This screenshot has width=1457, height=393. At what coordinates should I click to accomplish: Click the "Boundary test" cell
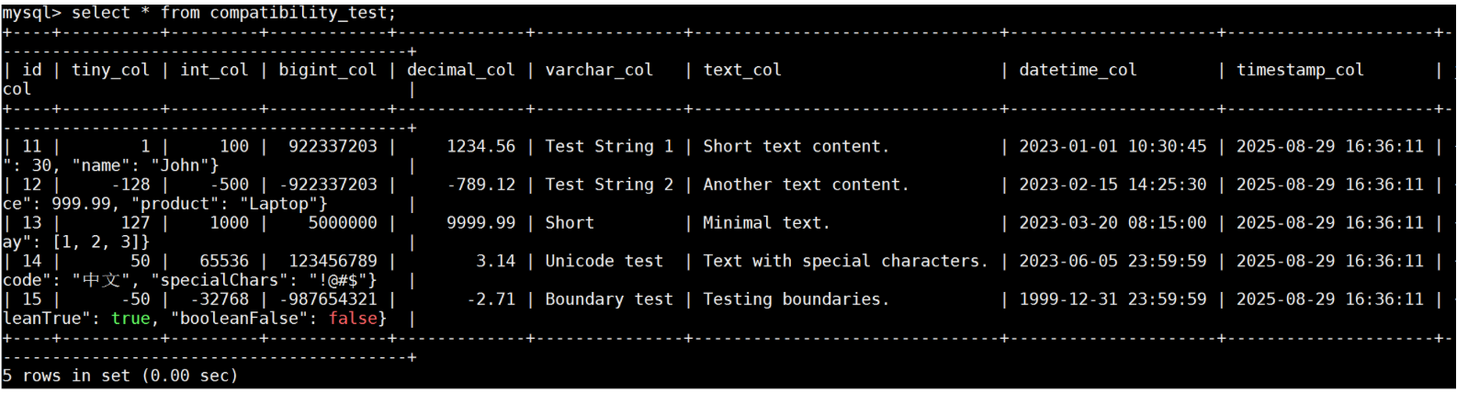coord(609,299)
